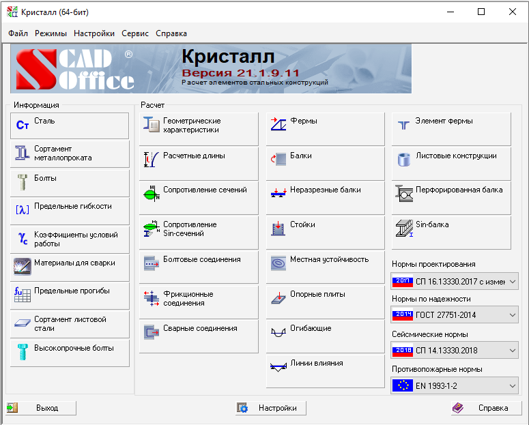This screenshot has width=529, height=425.
Task: Open Материалы для сварки welding icon
Action: pyautogui.click(x=23, y=267)
